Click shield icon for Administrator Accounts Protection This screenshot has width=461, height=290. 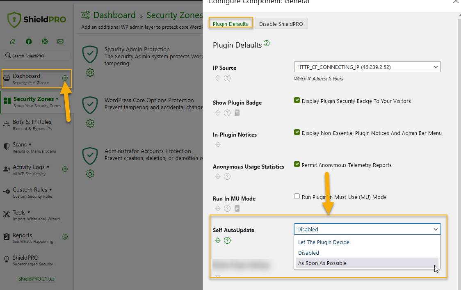tap(90, 156)
